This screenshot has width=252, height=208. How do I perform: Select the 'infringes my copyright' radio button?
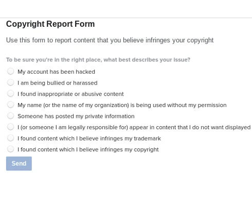[10, 149]
